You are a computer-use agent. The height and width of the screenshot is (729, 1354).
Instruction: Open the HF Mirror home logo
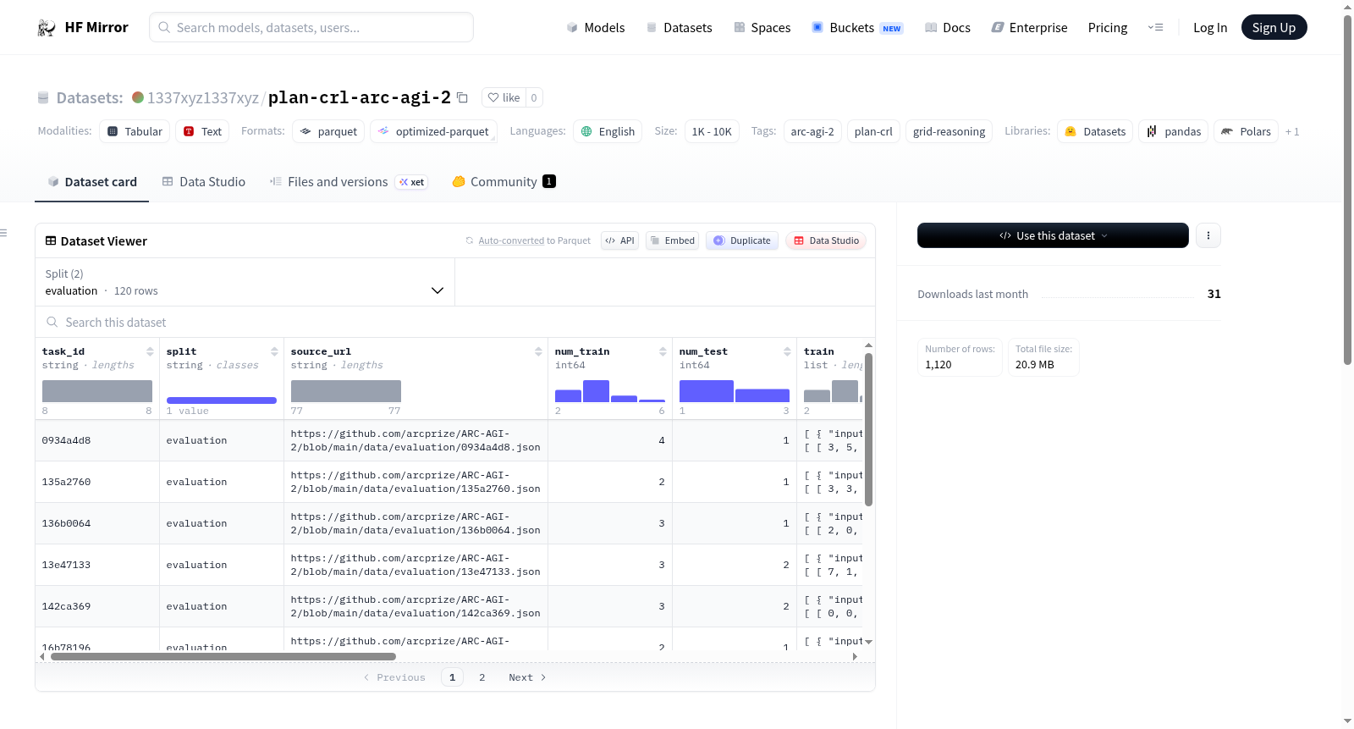coord(83,27)
